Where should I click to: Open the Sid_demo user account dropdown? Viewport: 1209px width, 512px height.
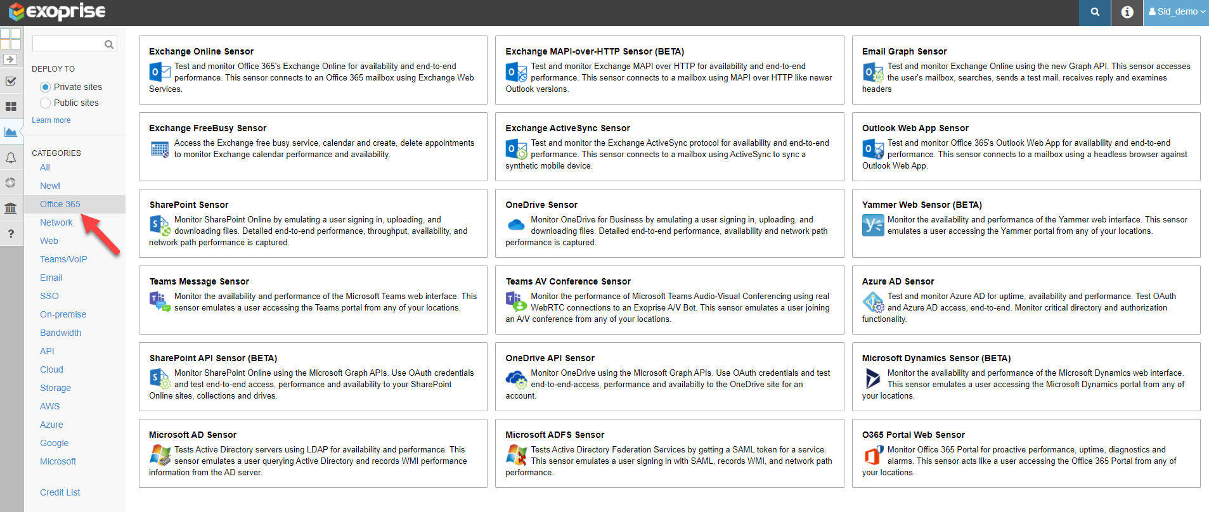[x=1176, y=11]
